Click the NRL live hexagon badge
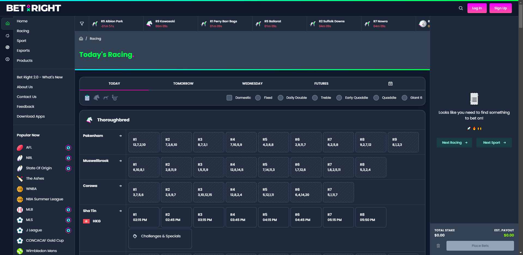 point(68,158)
